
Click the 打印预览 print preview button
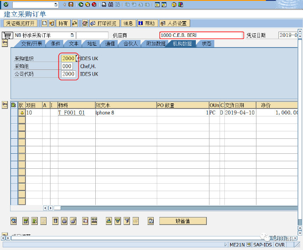(105, 23)
